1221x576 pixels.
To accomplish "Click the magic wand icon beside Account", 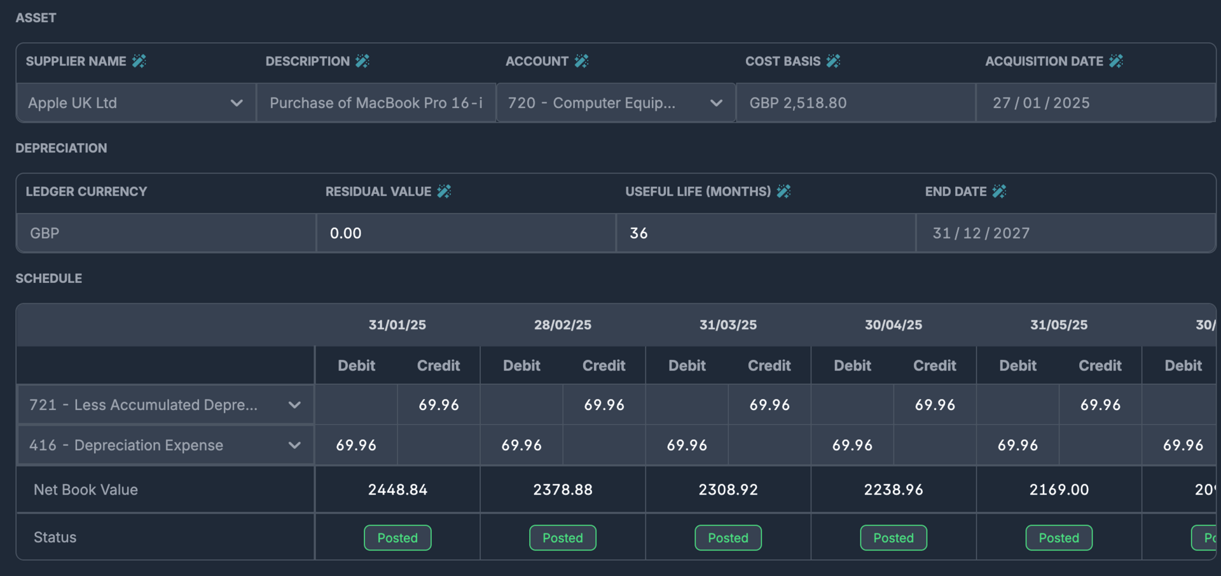I will [x=581, y=61].
